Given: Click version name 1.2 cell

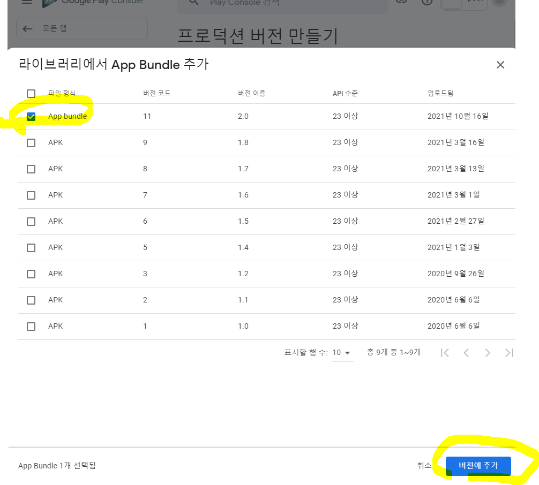Looking at the screenshot, I should (243, 274).
